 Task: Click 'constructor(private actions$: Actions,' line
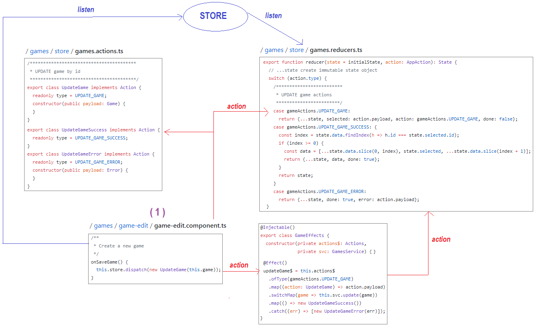[x=316, y=243]
